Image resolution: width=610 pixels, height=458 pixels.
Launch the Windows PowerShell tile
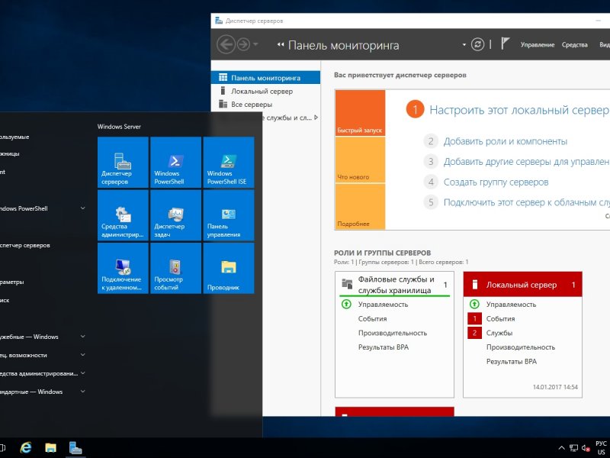(176, 163)
